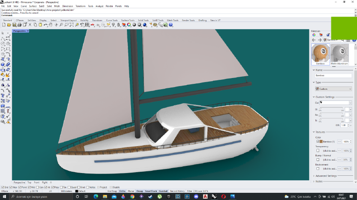Toggle the End osnap checkbox
This screenshot has height=200, width=357.
[x=3, y=187]
